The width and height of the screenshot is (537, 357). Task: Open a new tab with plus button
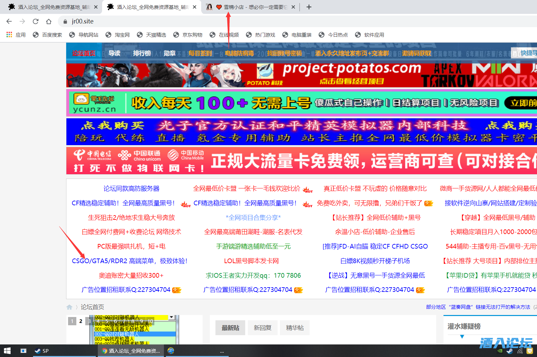(x=309, y=7)
